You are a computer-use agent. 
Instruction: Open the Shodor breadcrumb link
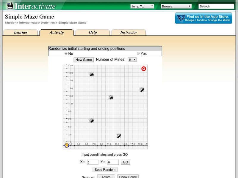10,23
